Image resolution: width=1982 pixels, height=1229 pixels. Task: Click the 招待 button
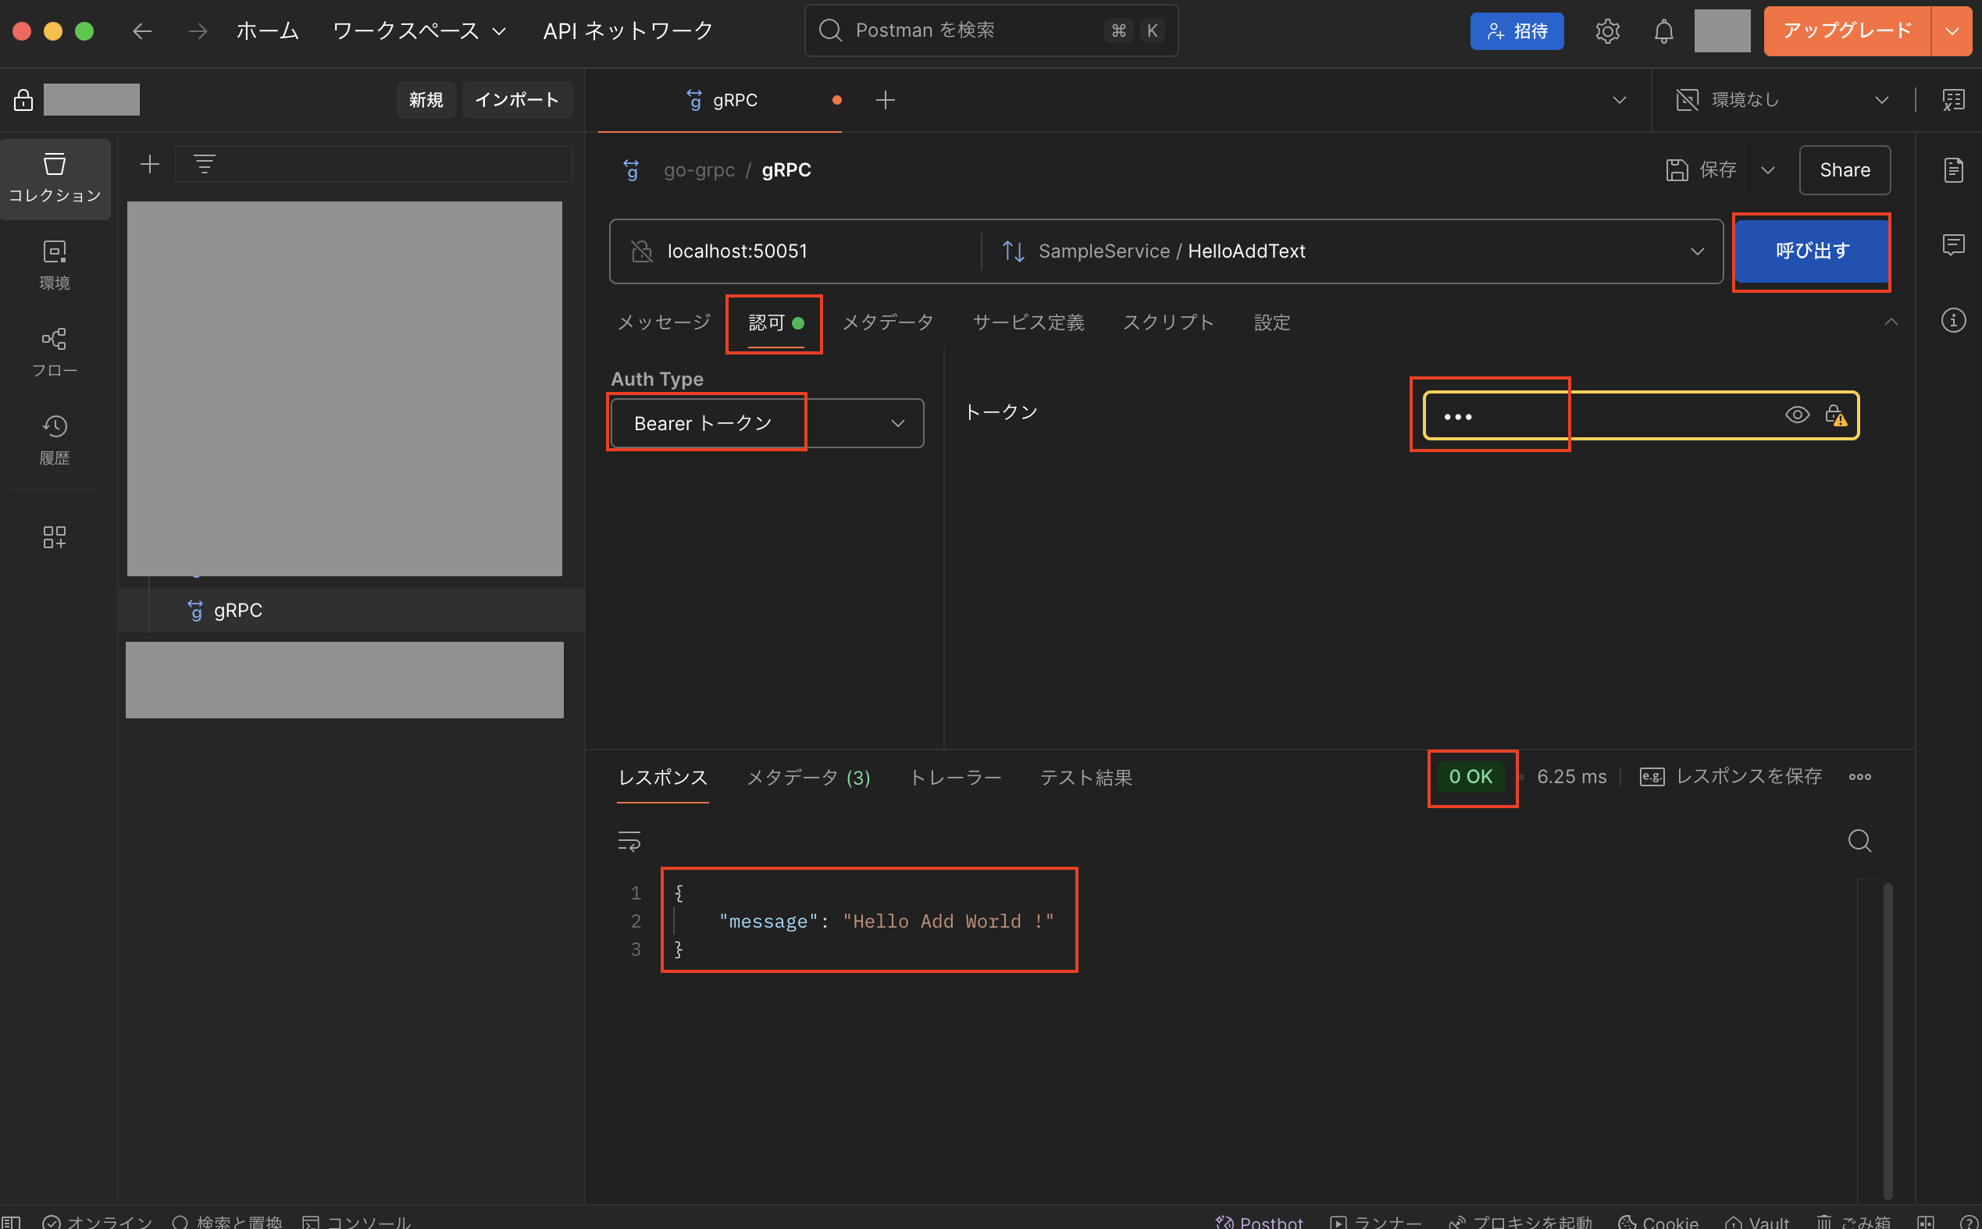click(x=1516, y=31)
